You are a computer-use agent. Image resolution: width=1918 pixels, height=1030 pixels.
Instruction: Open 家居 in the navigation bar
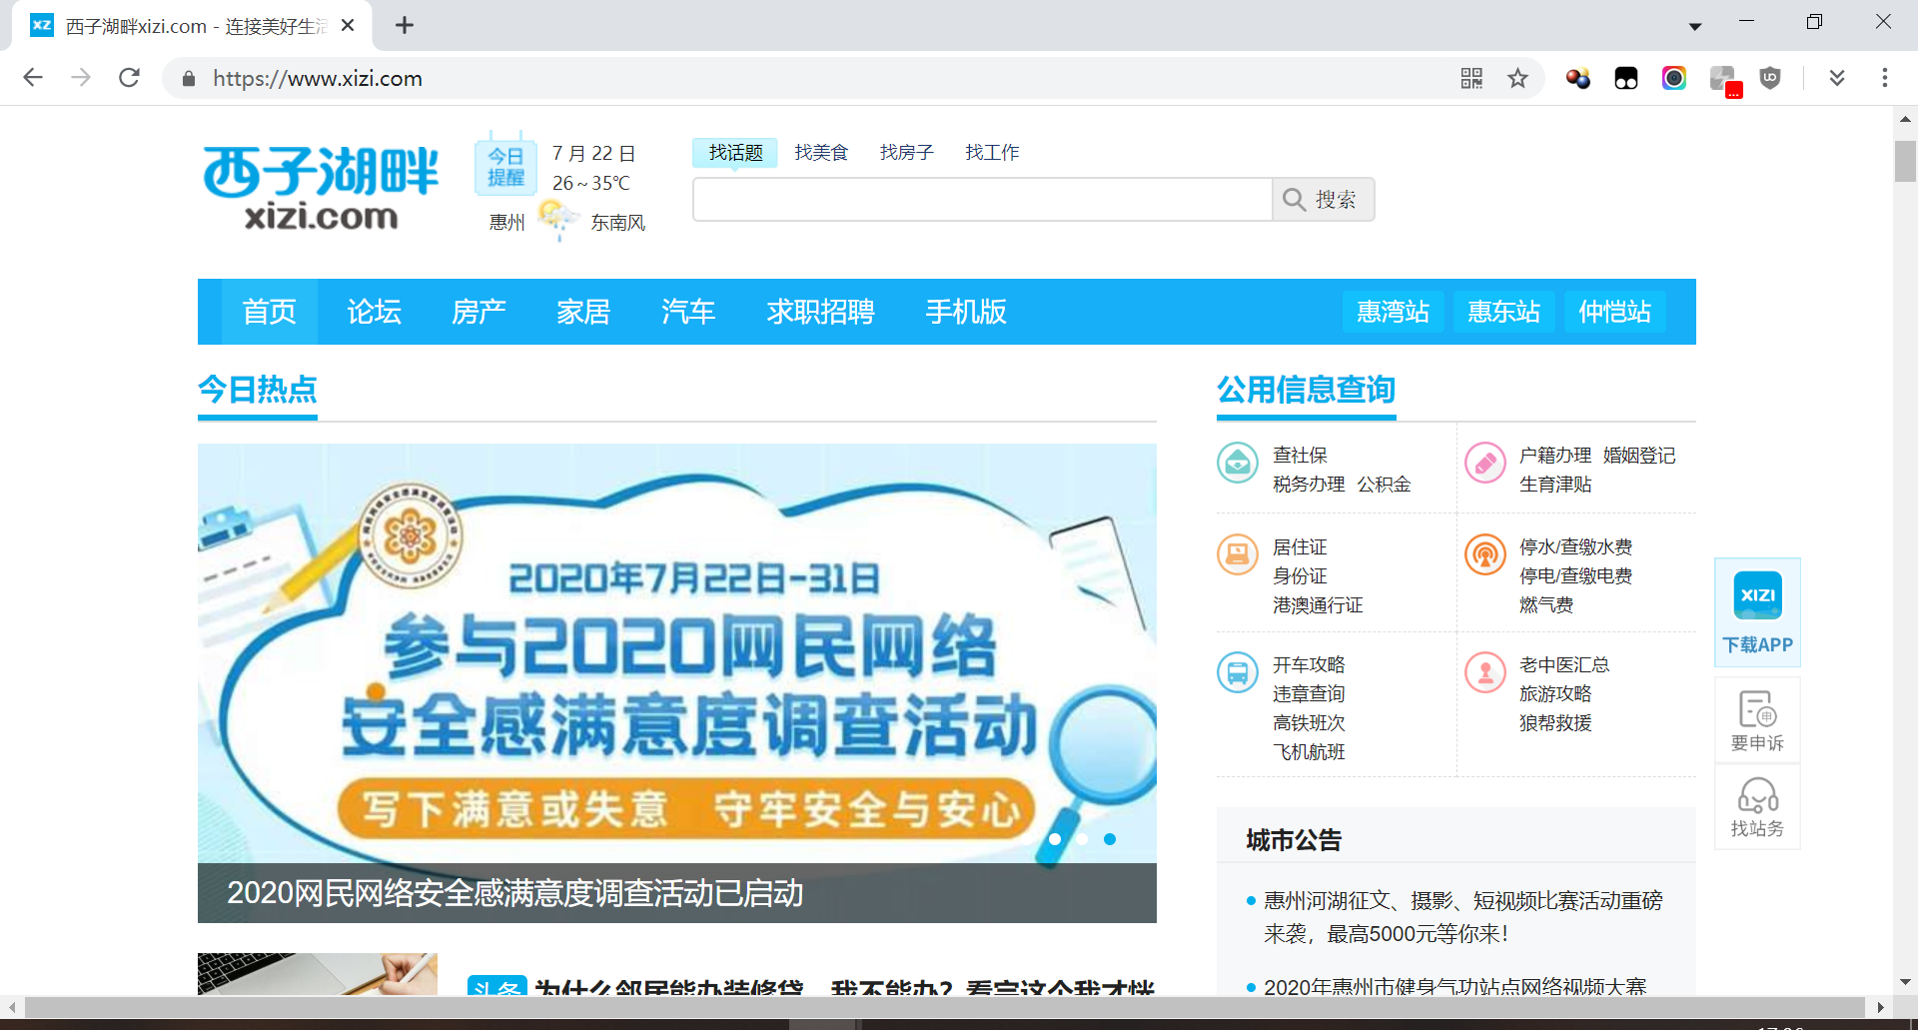pyautogui.click(x=584, y=312)
